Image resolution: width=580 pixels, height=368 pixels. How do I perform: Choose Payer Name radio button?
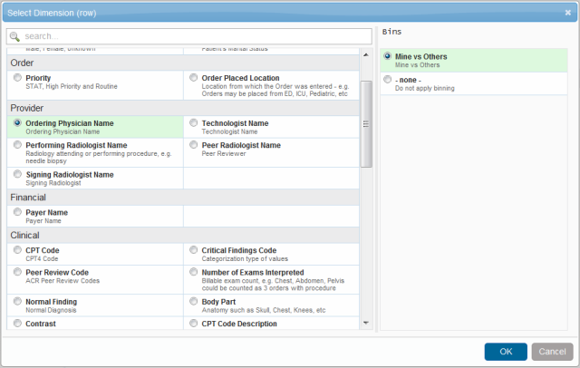pos(18,213)
